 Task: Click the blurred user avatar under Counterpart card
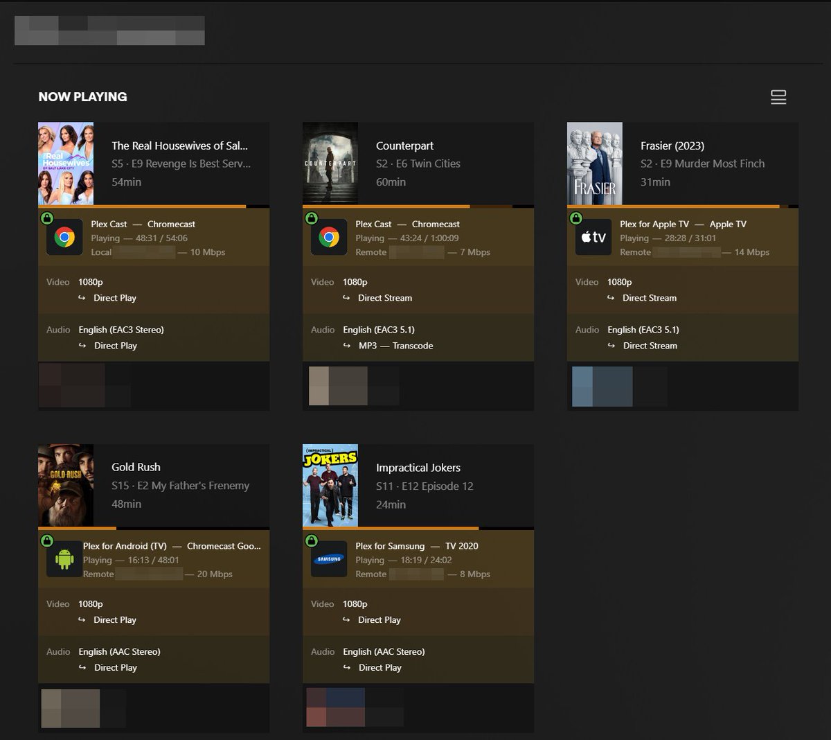point(338,386)
